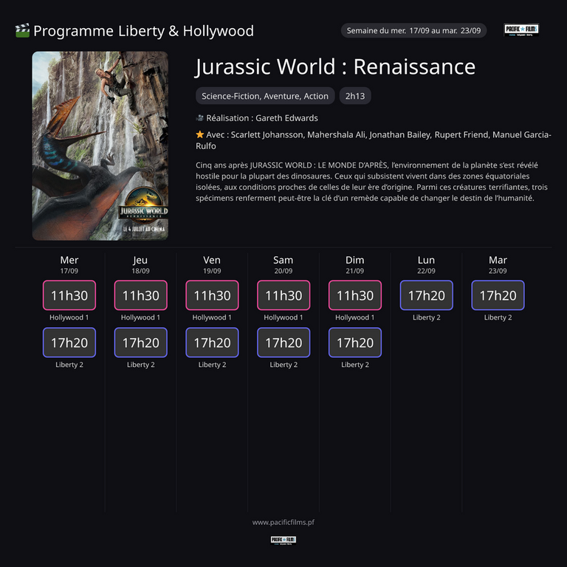Select the Science-Fiction, Aventure, Action genre tag

click(265, 96)
